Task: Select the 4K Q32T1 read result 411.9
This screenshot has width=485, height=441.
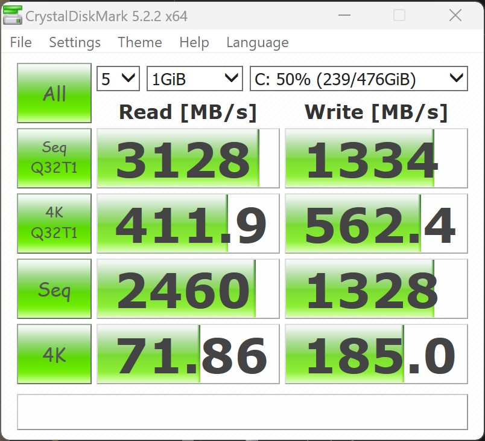Action: (x=188, y=224)
